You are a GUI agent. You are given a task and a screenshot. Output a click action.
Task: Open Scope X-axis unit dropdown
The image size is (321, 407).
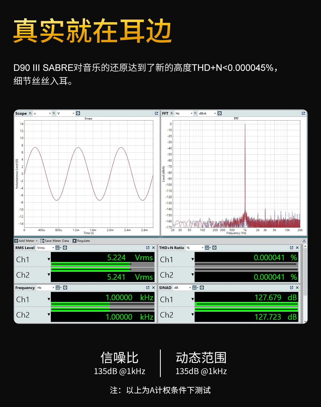42,113
